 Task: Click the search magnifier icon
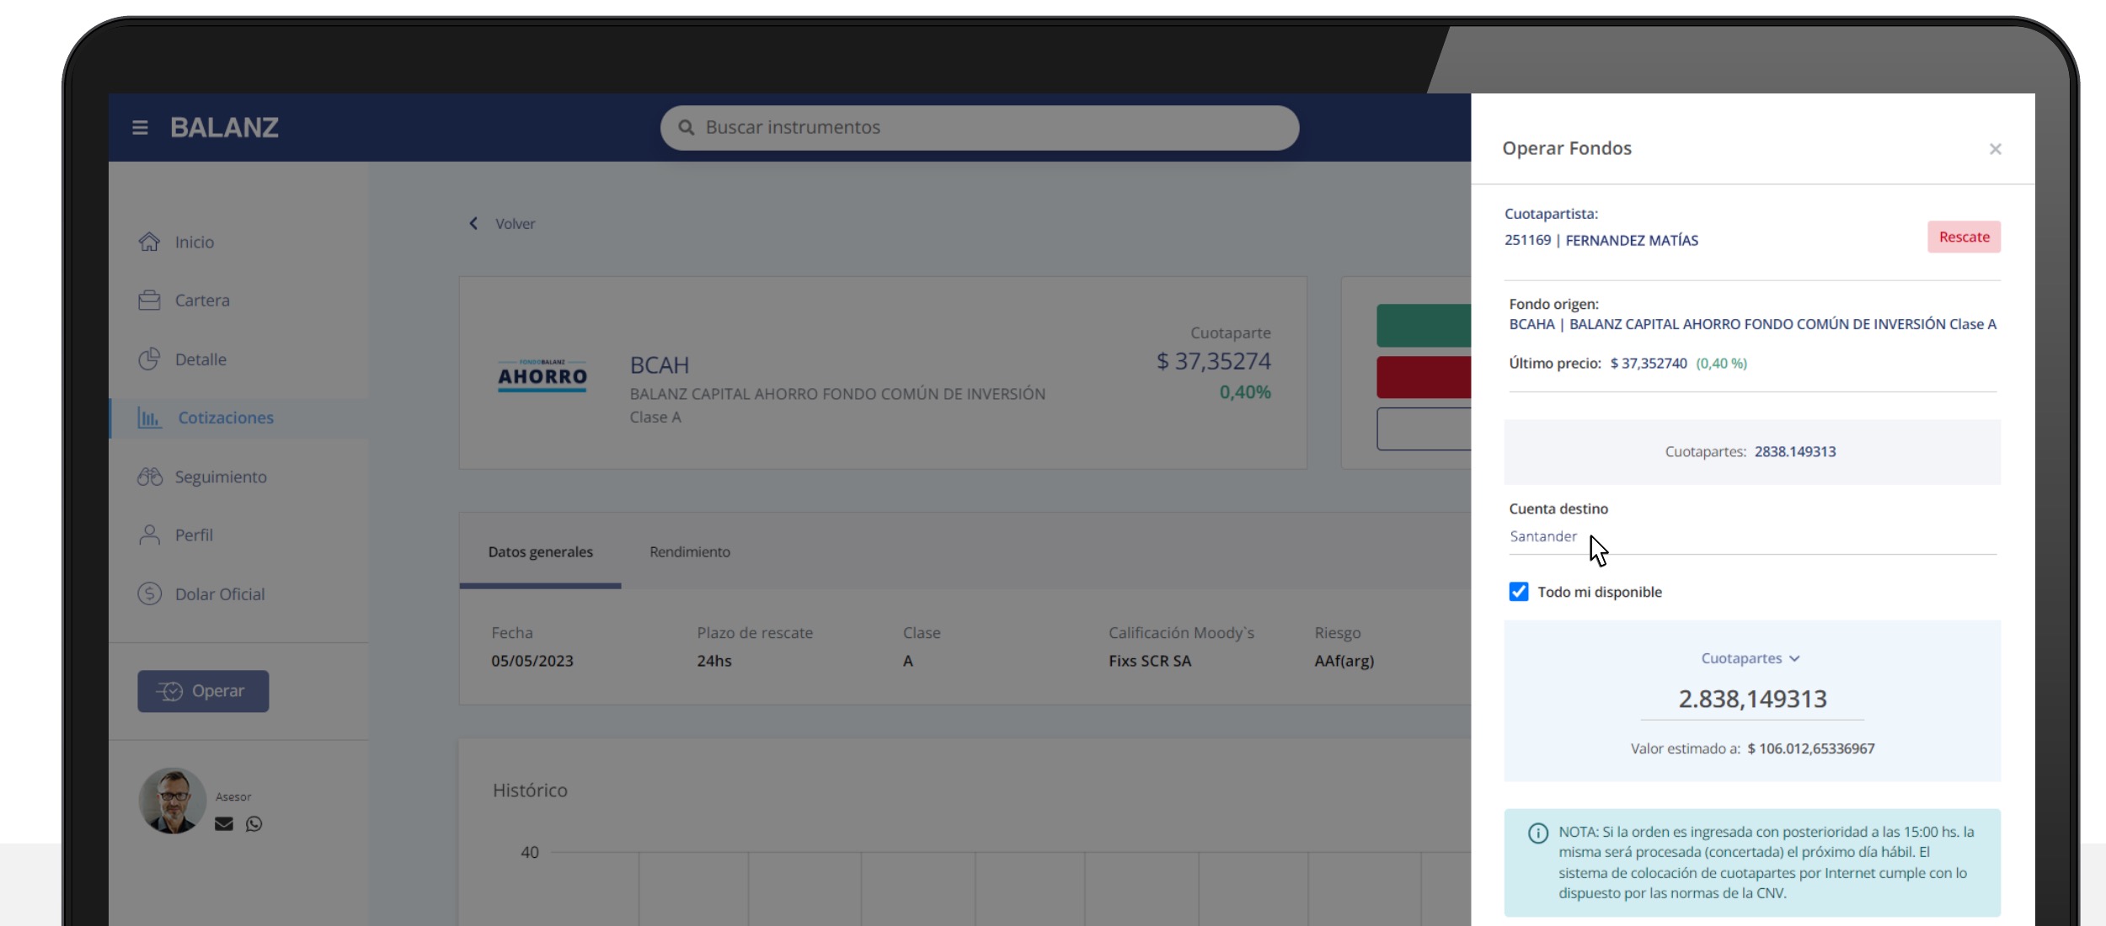tap(687, 127)
